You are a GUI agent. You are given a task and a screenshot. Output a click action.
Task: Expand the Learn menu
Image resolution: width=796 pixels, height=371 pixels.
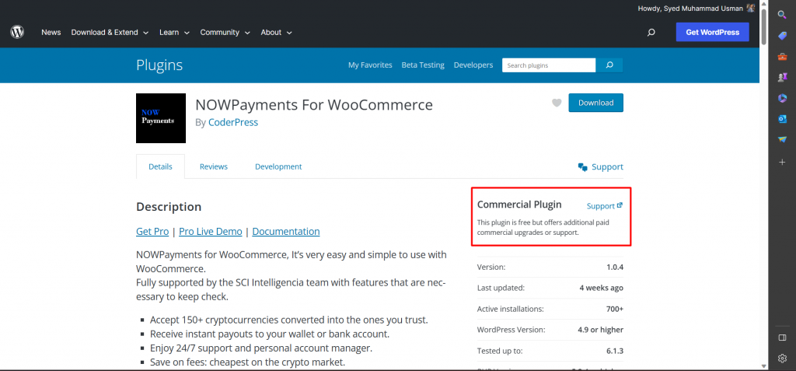pos(174,32)
